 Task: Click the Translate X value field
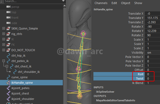point(152,14)
